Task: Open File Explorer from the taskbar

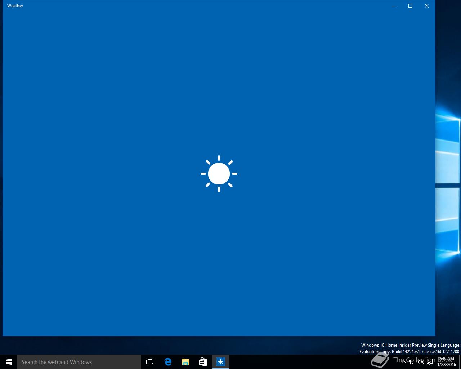Action: (185, 362)
